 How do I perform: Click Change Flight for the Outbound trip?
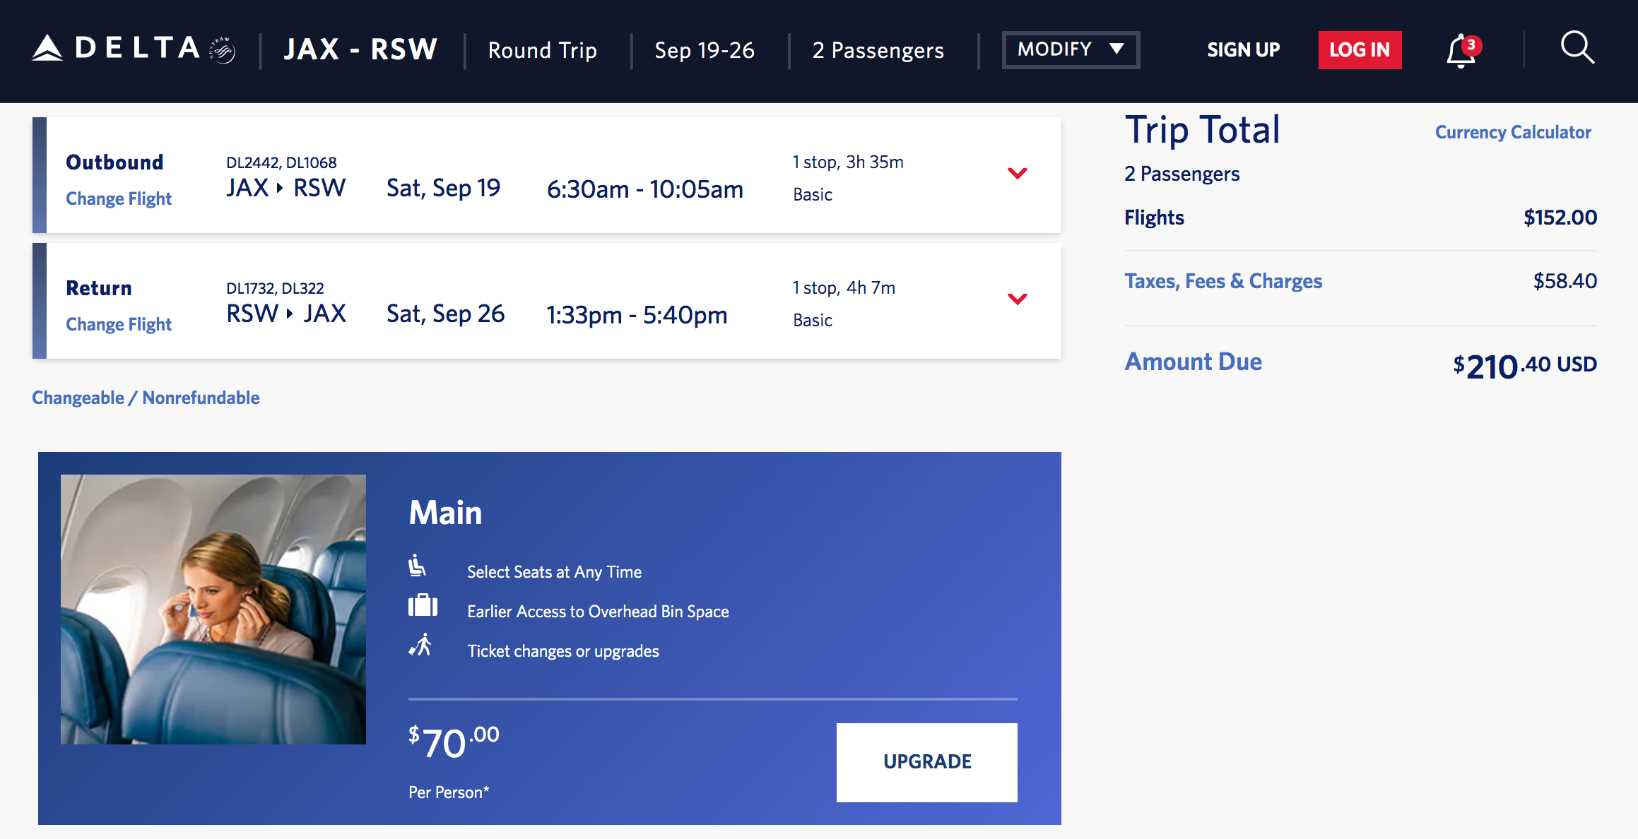pos(119,198)
